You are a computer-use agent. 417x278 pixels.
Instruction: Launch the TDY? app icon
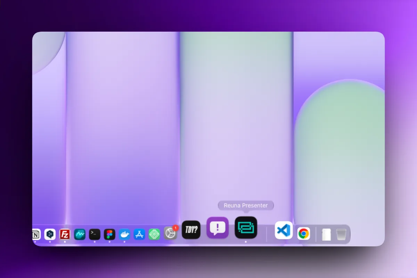click(191, 230)
